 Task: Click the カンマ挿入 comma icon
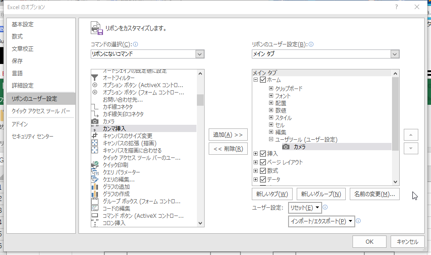[94, 128]
